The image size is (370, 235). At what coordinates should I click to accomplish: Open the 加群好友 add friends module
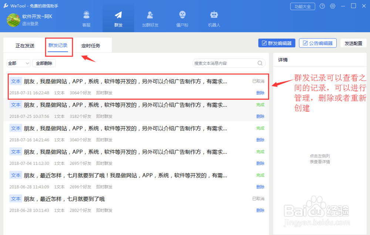pyautogui.click(x=150, y=19)
